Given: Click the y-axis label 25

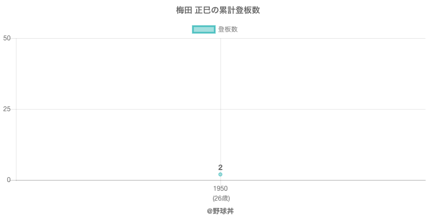Looking at the screenshot, I should pos(7,109).
